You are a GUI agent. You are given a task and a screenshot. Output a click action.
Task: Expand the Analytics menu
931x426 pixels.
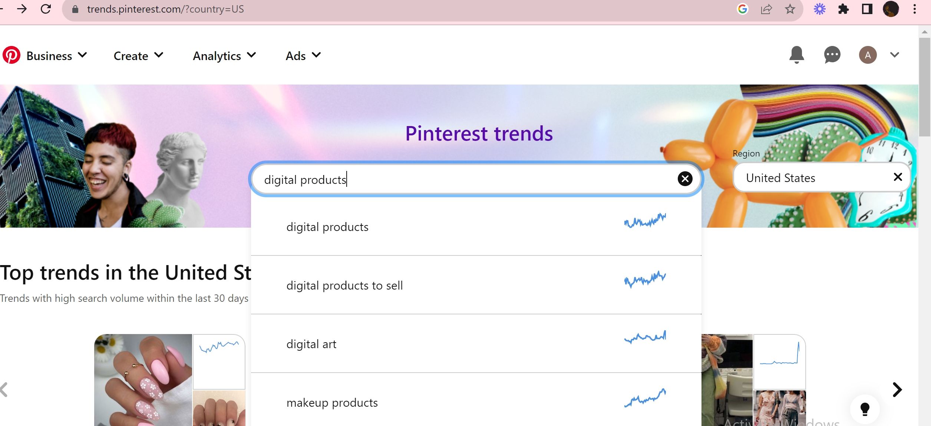pyautogui.click(x=224, y=56)
